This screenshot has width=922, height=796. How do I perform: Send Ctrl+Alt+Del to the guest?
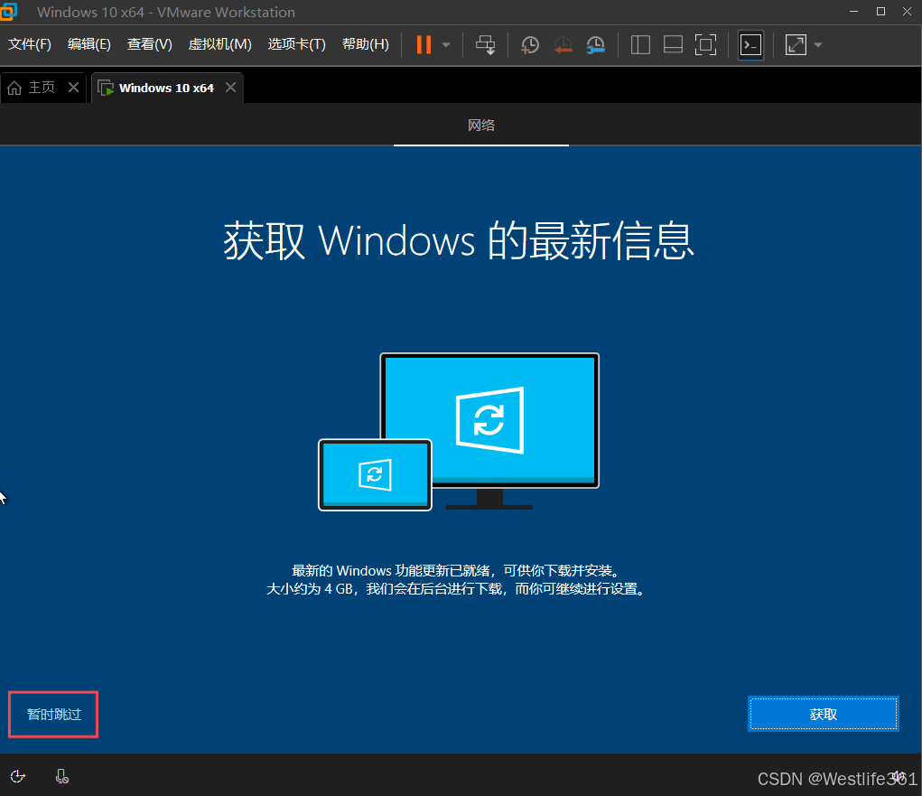485,44
